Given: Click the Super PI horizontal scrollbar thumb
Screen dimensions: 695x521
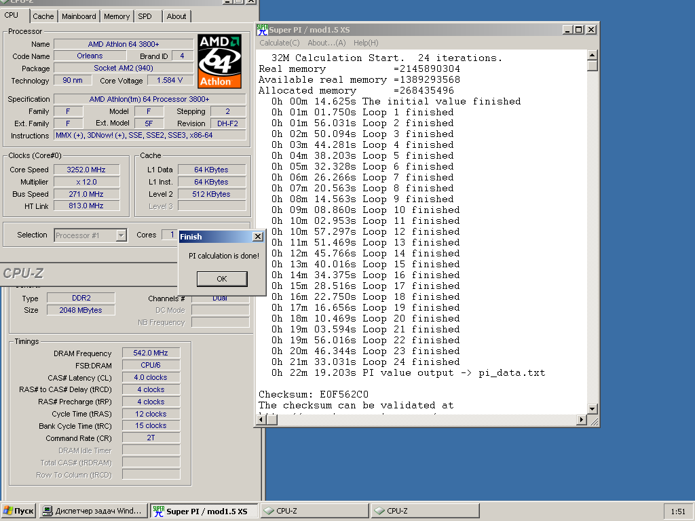Looking at the screenshot, I should click(x=272, y=419).
